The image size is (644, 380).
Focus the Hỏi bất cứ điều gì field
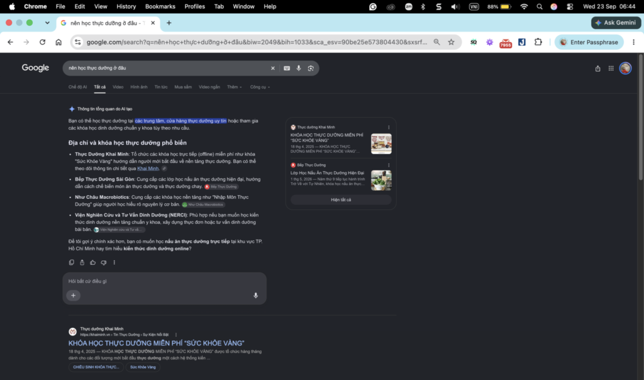pyautogui.click(x=164, y=281)
